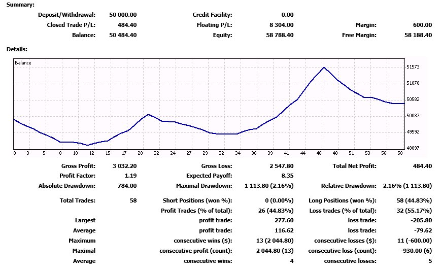Select the Total Trades value 58
The height and width of the screenshot is (270, 441).
pos(133,200)
